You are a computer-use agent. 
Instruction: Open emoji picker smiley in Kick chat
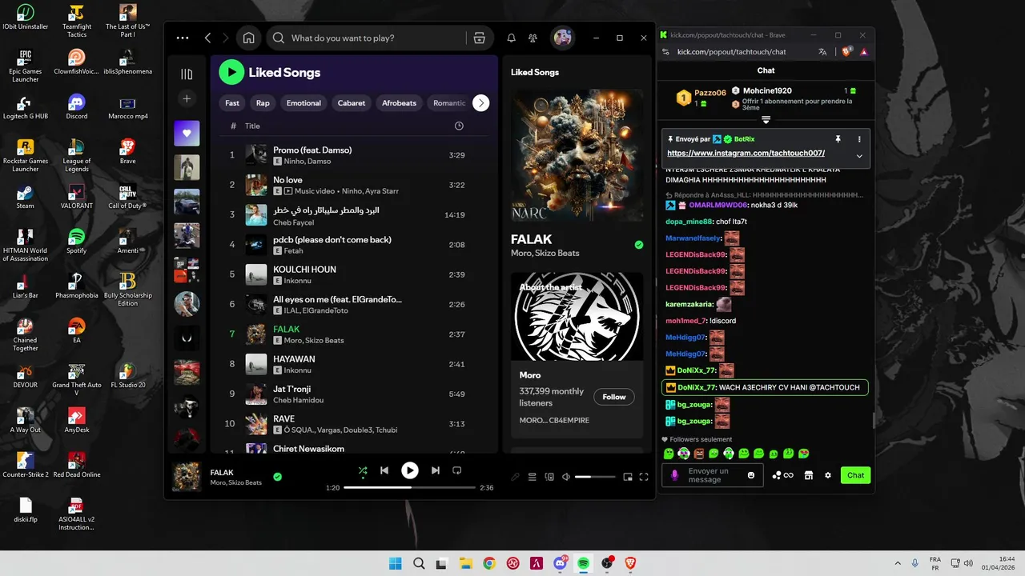tap(751, 475)
